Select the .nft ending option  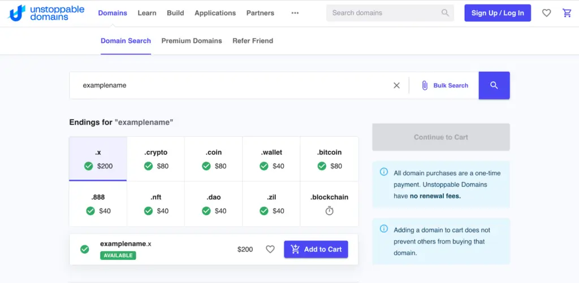(155, 204)
